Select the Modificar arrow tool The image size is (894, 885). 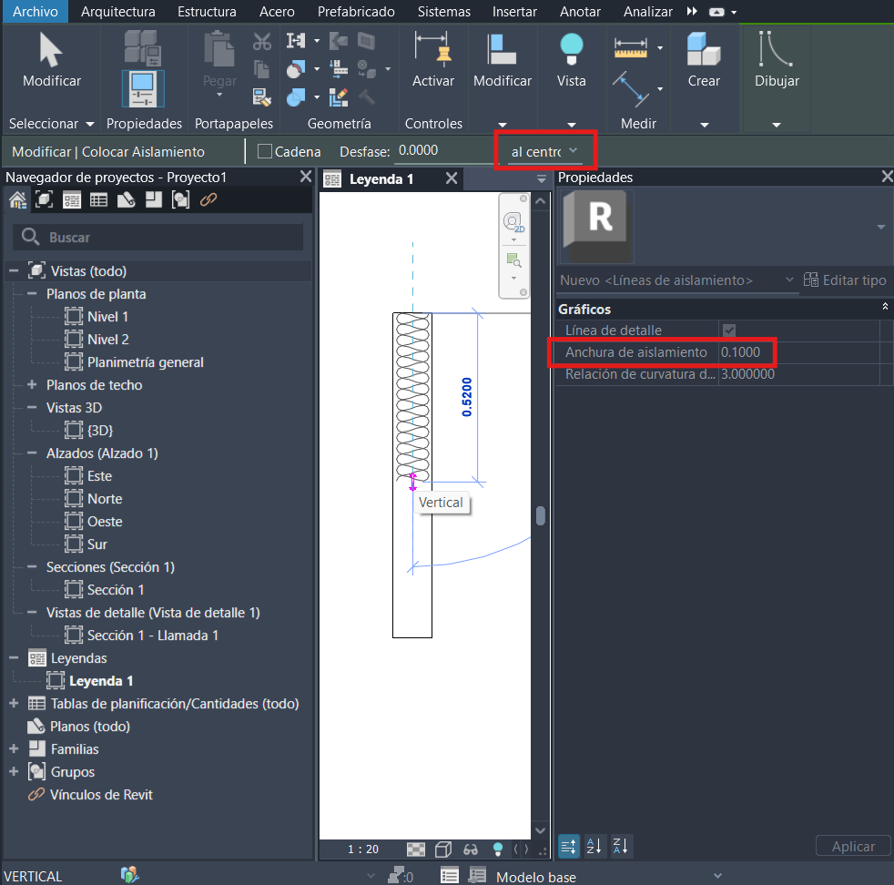click(51, 51)
